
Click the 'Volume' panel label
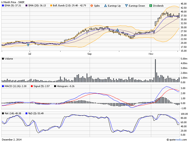click(9, 59)
